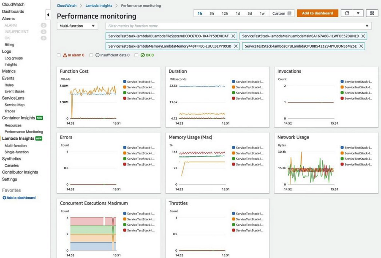The image size is (381, 258).
Task: Navigate to Metrics in the sidebar
Action: 9,71
